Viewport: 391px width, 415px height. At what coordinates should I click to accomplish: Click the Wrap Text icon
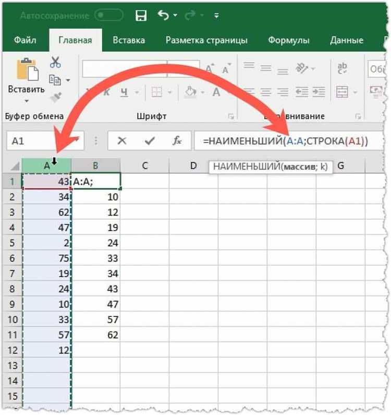click(342, 68)
